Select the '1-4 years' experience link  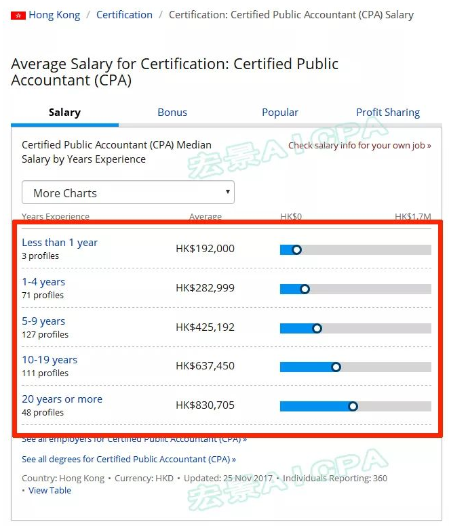tap(43, 282)
